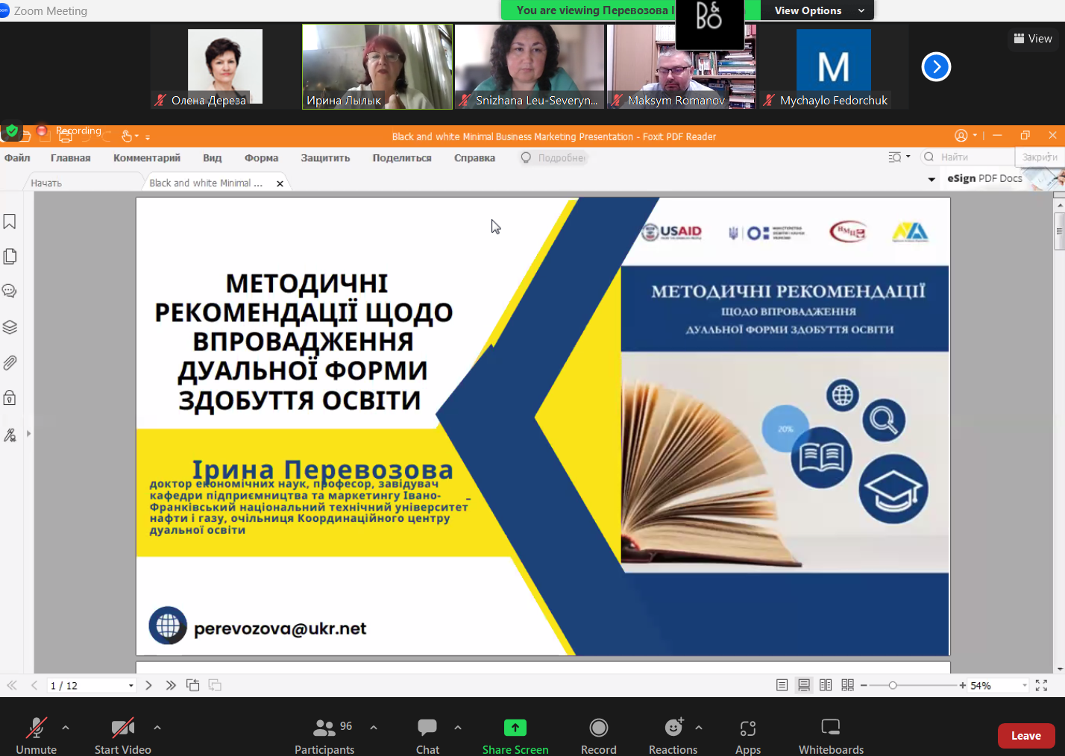Click the Подробнее tell-me search box
This screenshot has width=1065, height=756.
[x=554, y=158]
